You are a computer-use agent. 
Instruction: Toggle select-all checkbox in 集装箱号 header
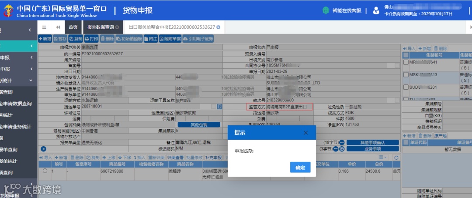406,55
